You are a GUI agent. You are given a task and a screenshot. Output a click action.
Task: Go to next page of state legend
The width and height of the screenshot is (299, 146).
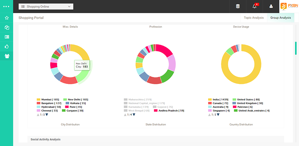(x=134, y=115)
